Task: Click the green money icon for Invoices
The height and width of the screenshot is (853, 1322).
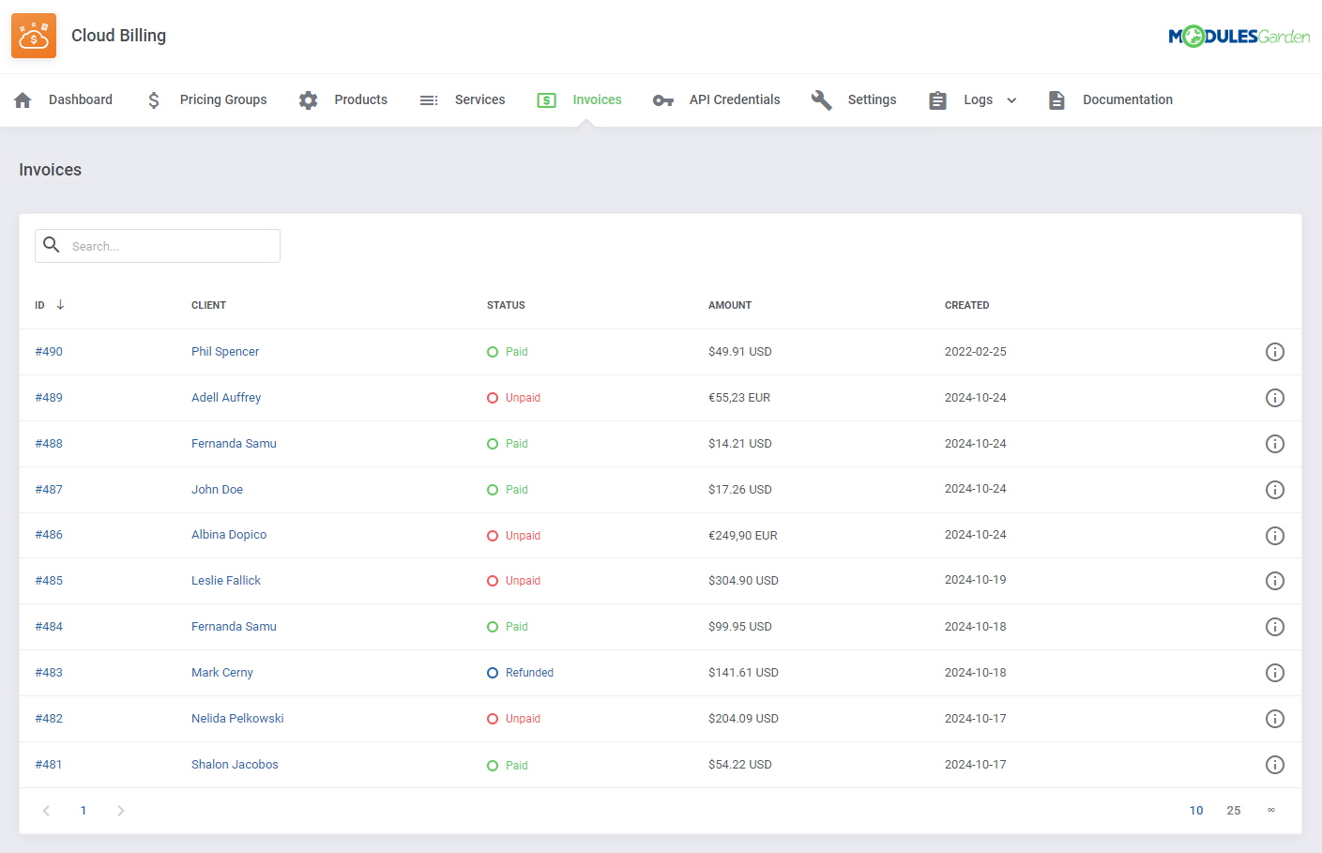Action: [547, 100]
